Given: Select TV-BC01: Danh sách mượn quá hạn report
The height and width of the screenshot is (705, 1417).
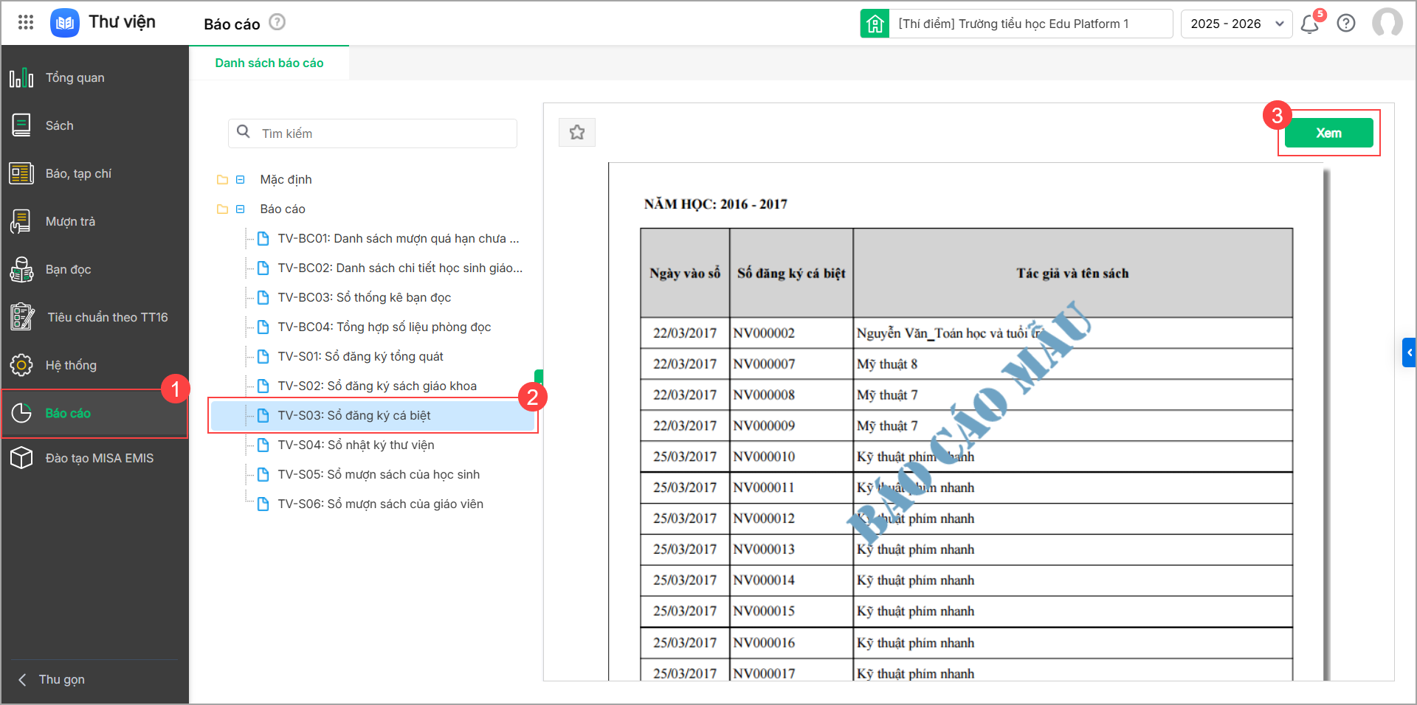Looking at the screenshot, I should pyautogui.click(x=399, y=238).
